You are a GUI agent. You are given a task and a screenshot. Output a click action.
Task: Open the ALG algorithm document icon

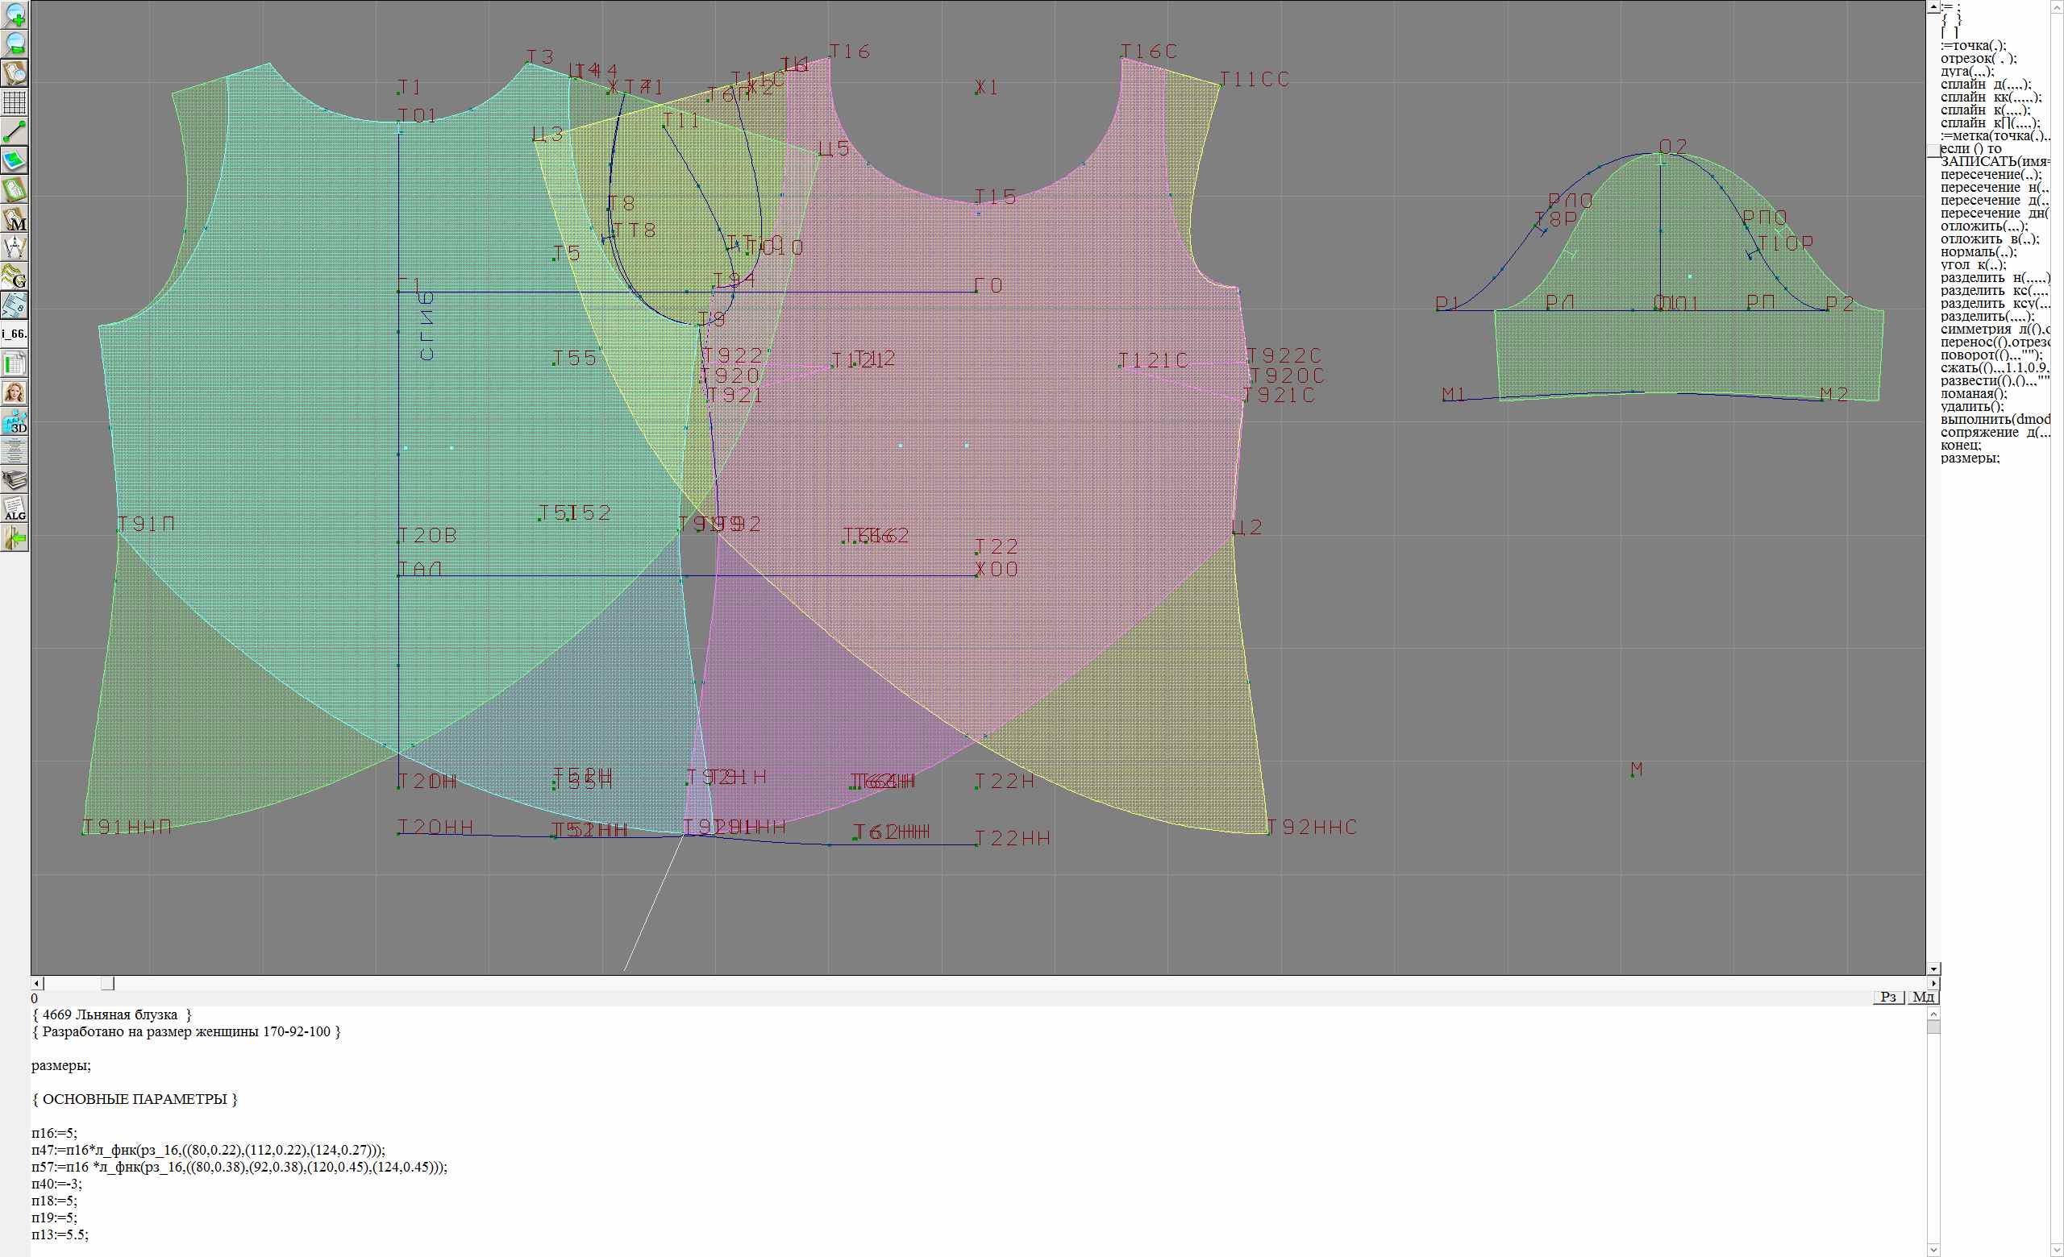[15, 508]
